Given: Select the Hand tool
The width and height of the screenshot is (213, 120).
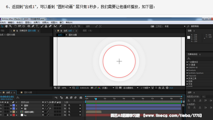Looking at the screenshot, I should (x=6, y=26).
